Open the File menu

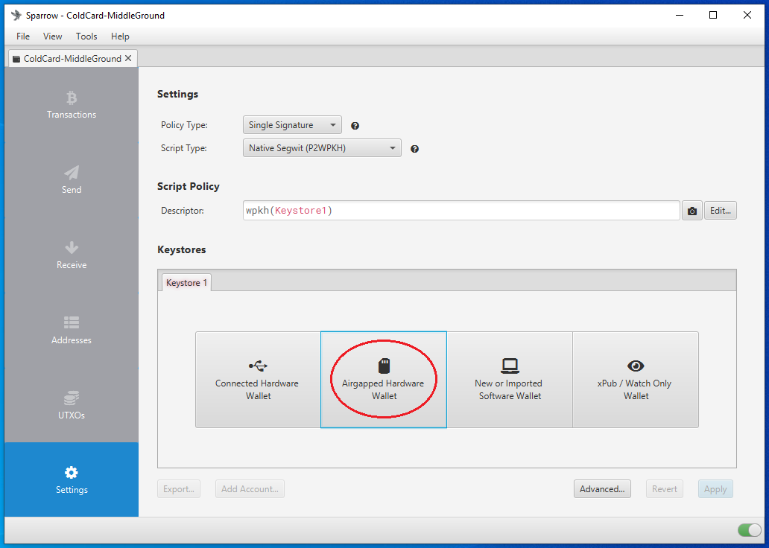point(23,36)
